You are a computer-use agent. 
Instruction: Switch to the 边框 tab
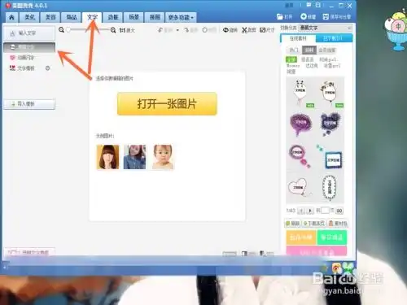coord(113,17)
